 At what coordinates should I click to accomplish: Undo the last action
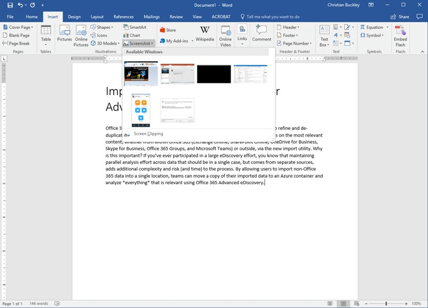20,5
